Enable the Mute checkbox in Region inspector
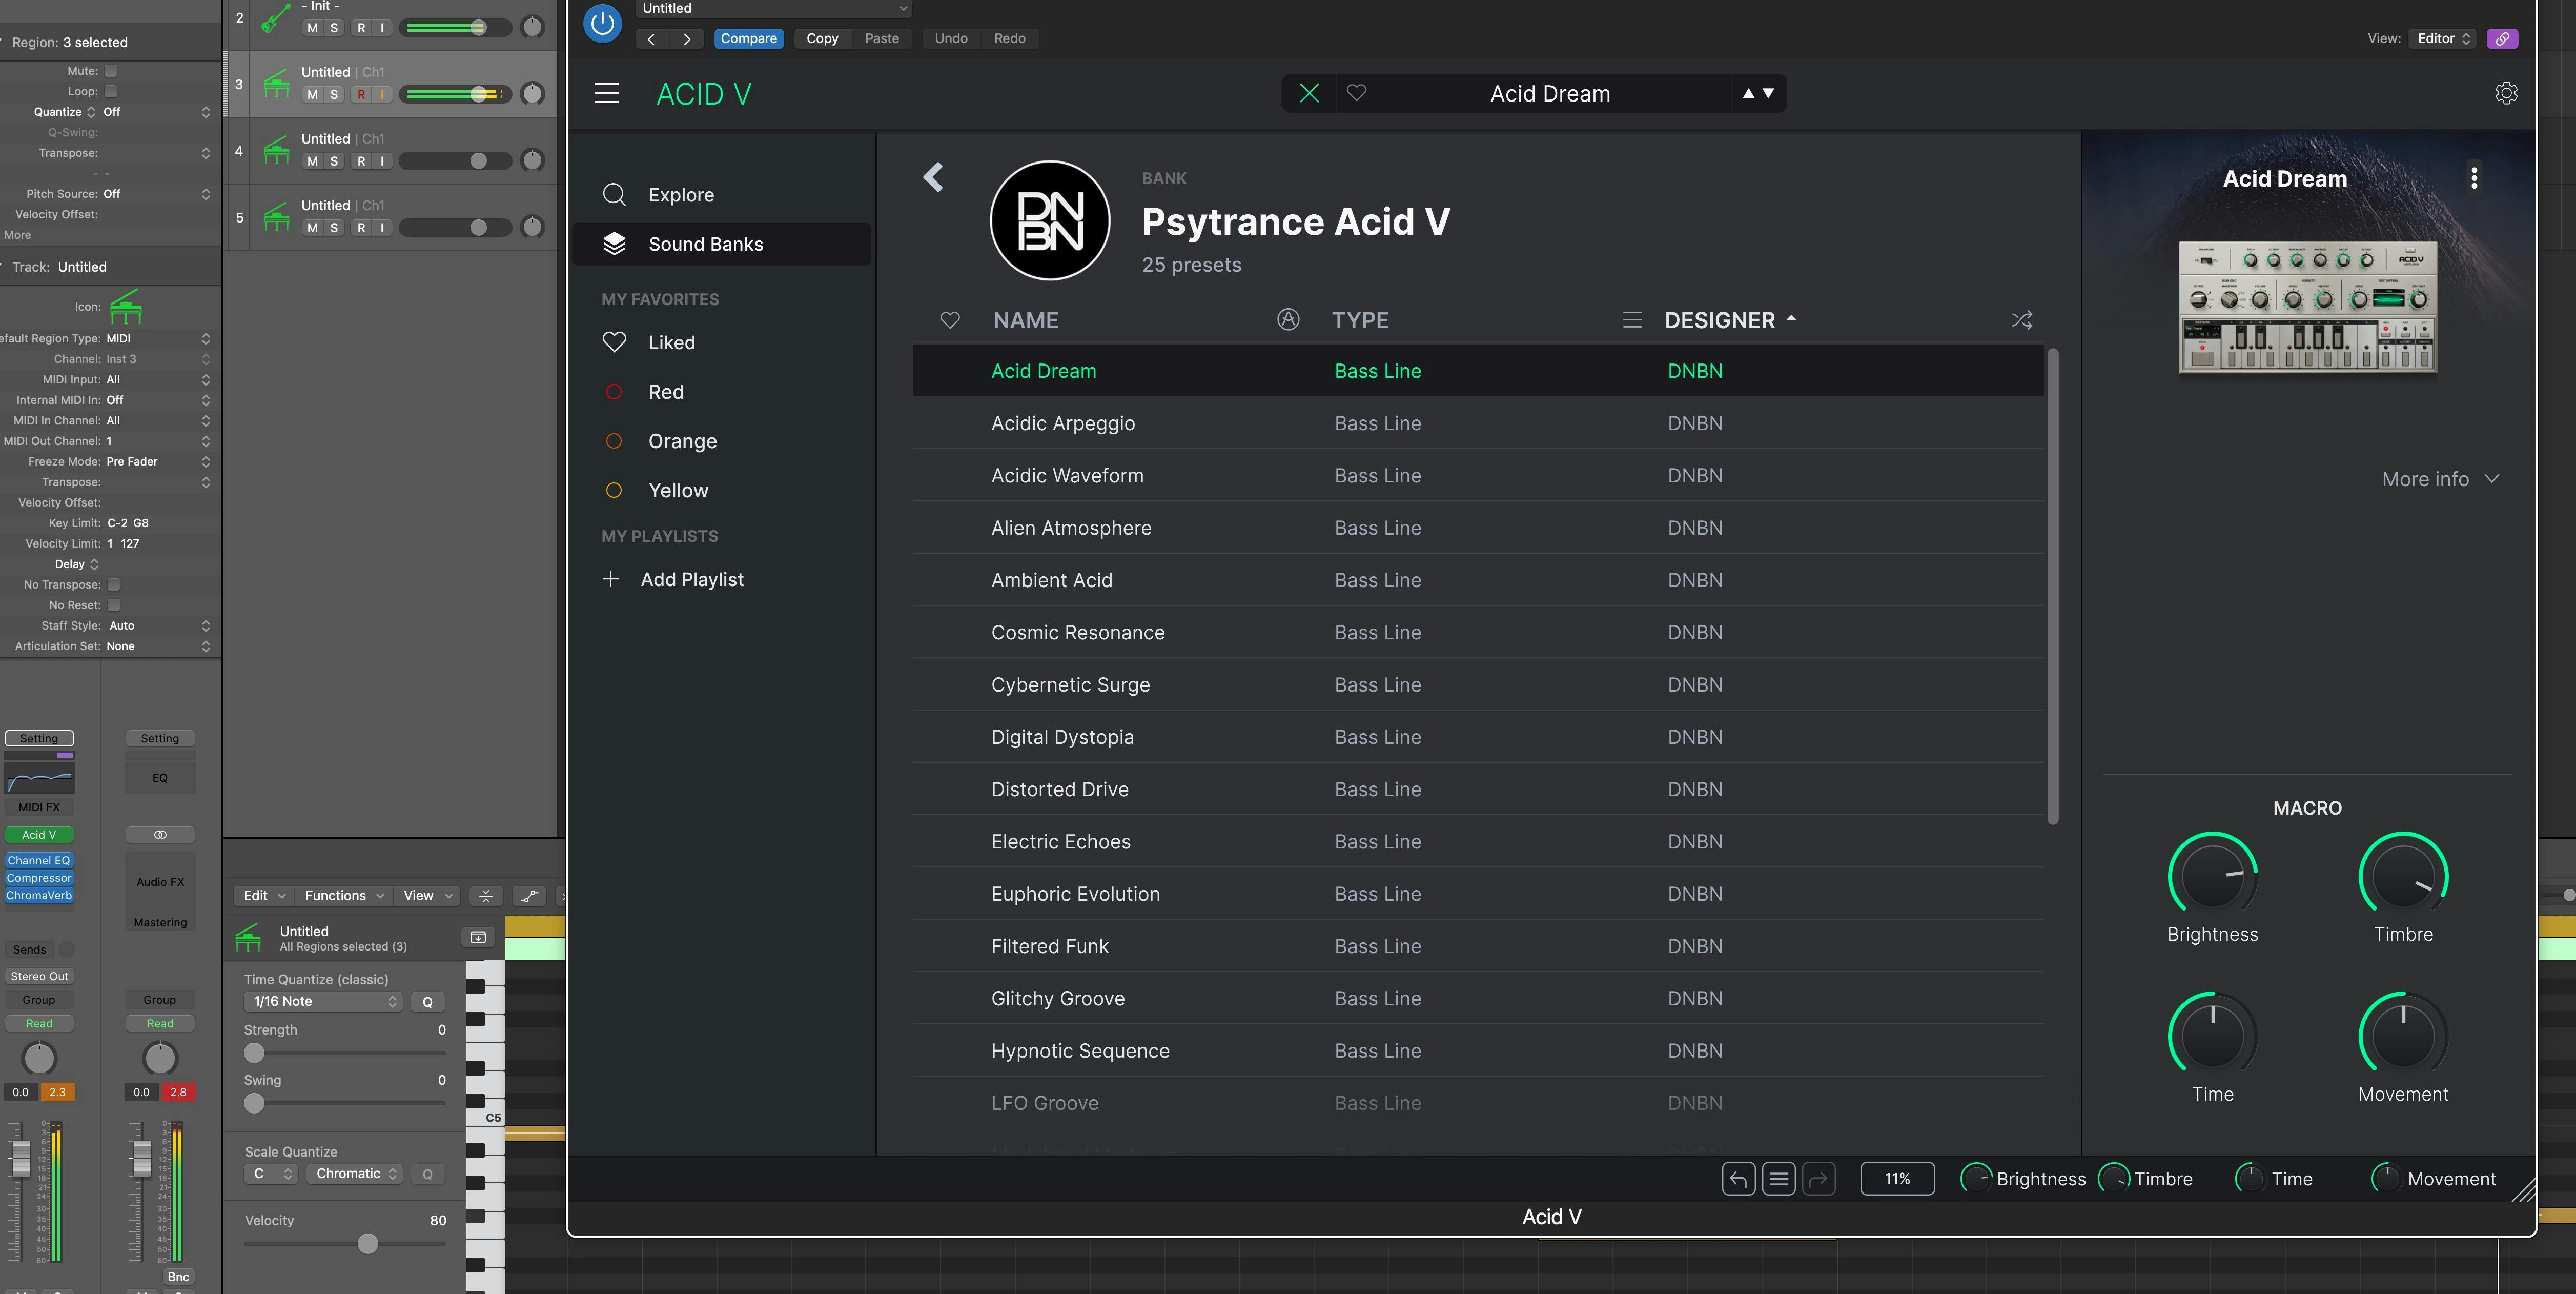The width and height of the screenshot is (2576, 1294). click(x=111, y=71)
